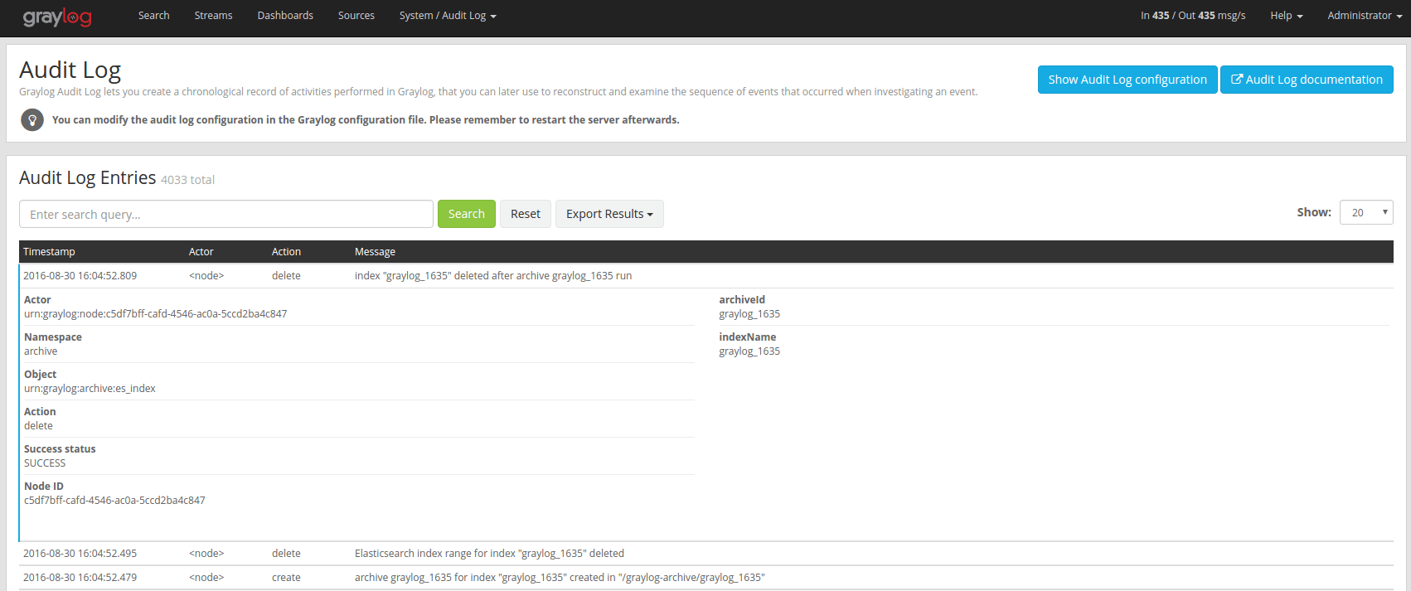Expand the Export Results dropdown
The image size is (1411, 591).
609,214
